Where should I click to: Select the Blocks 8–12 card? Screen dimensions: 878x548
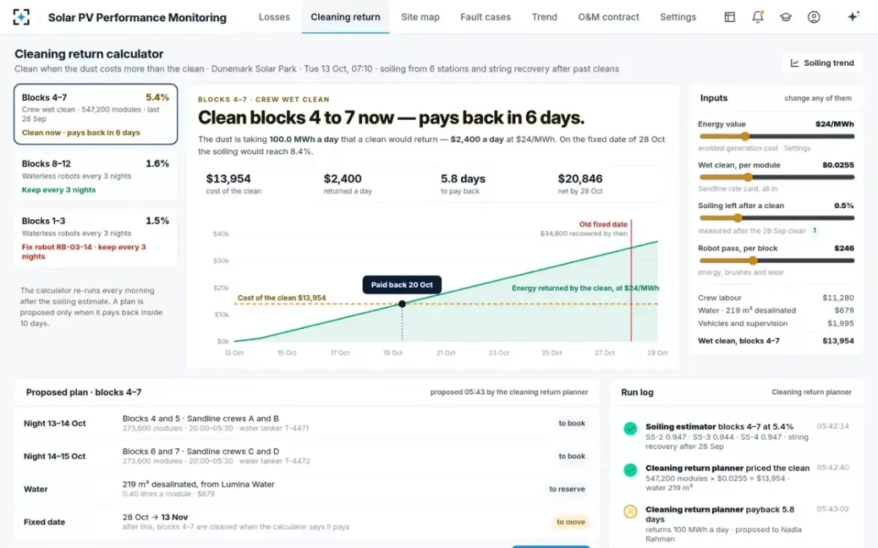coord(95,176)
